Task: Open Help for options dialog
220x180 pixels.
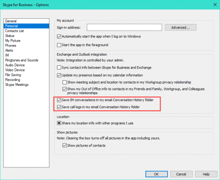Action: 206,174
